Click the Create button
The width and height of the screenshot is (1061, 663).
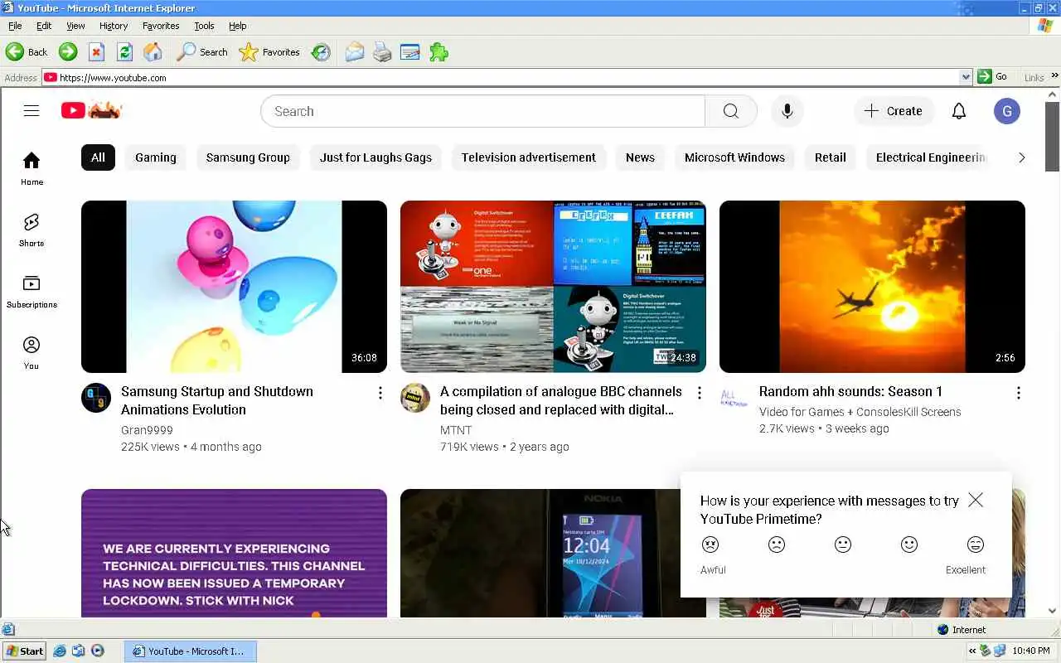[x=894, y=111]
